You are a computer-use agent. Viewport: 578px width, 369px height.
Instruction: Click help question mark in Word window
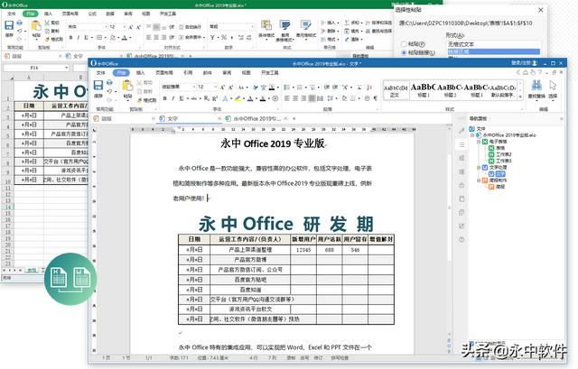(x=540, y=72)
